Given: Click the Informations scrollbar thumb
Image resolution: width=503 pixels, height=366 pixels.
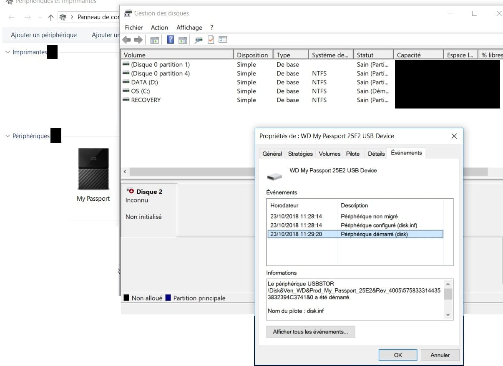Looking at the screenshot, I should 448,294.
